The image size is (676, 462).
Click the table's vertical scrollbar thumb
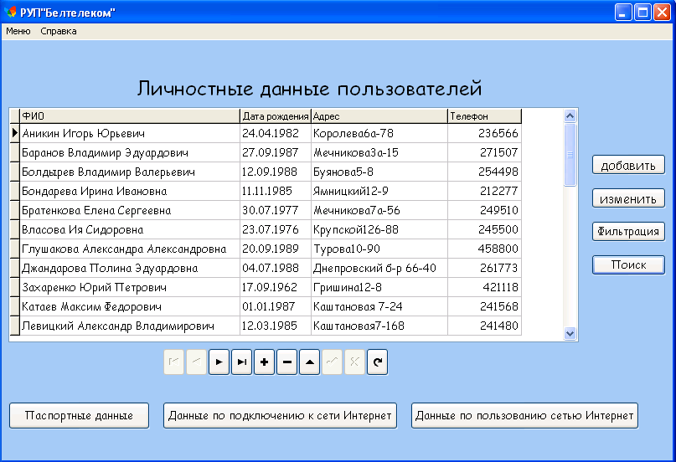point(570,155)
